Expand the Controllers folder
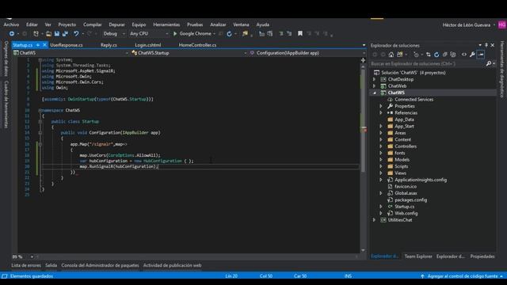This screenshot has width=507, height=285. pos(381,146)
